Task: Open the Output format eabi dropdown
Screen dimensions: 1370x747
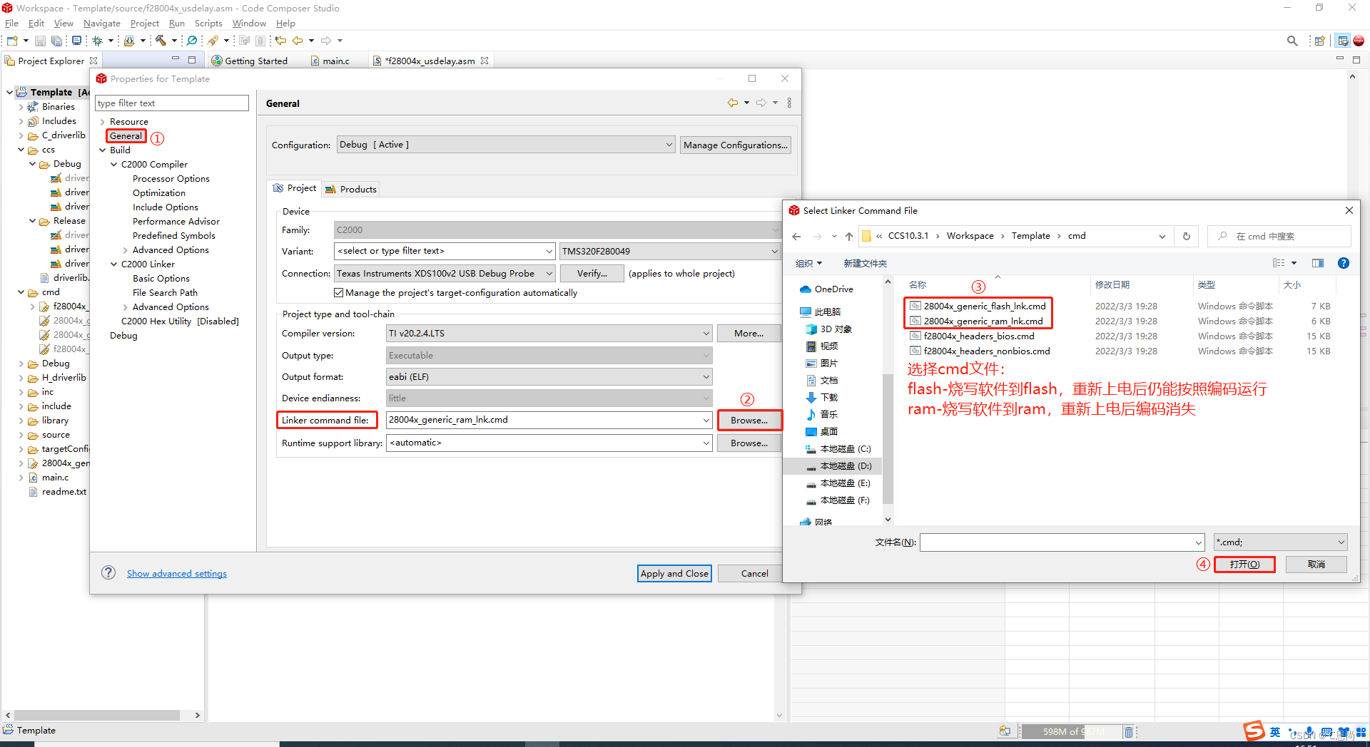Action: 549,376
